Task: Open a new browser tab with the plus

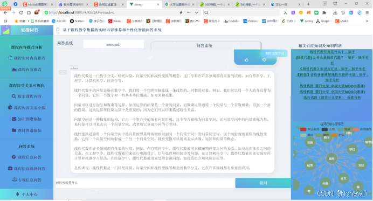Action: click(x=308, y=4)
